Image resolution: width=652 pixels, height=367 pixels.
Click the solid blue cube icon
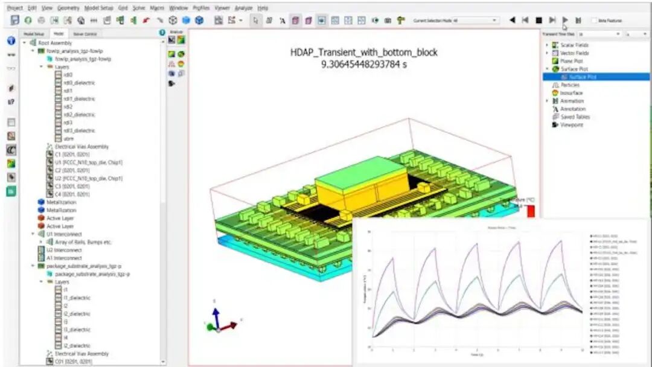pyautogui.click(x=187, y=20)
